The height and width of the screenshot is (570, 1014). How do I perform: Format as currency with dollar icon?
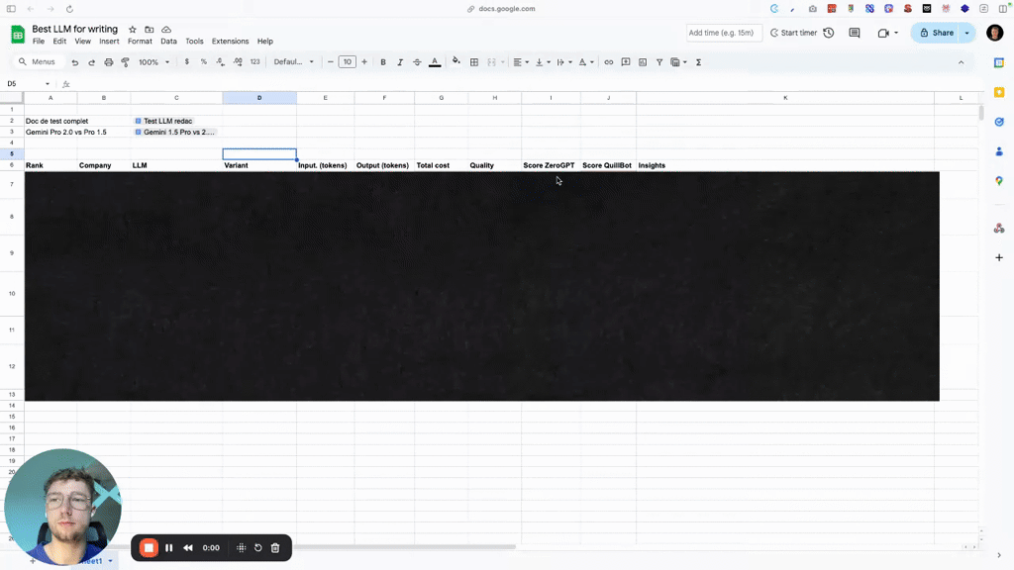click(x=187, y=62)
